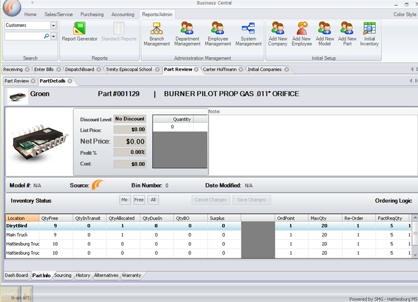
Task: Switch to the History tab
Action: pos(83,275)
